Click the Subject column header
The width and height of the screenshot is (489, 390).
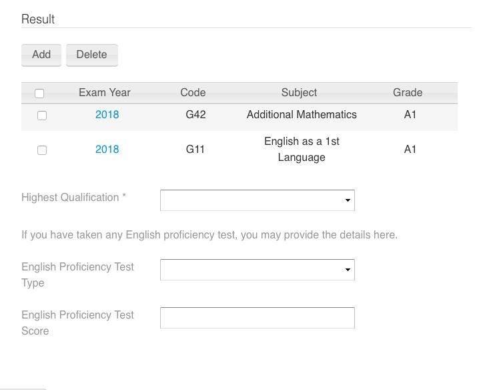click(x=299, y=93)
